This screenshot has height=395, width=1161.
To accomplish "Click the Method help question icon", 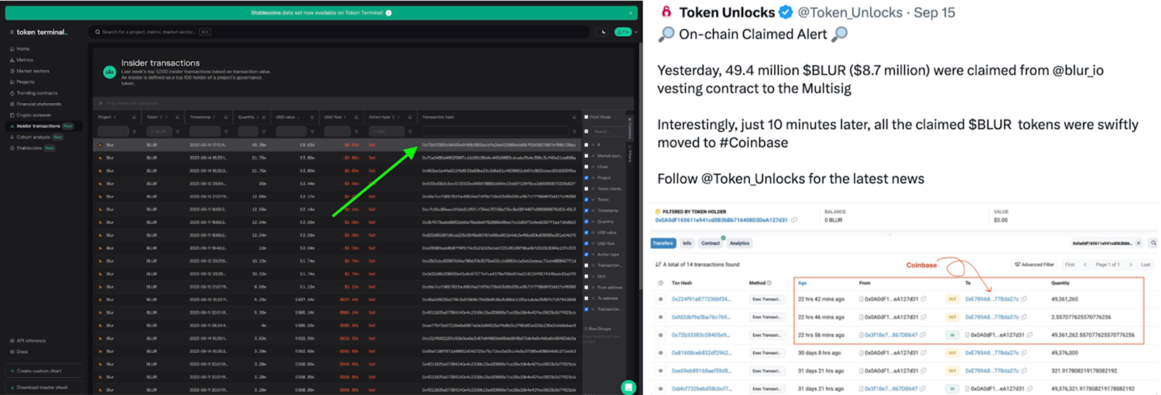I will 769,283.
